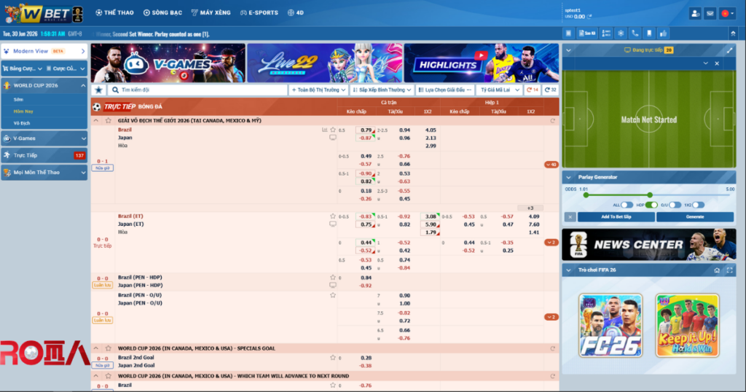The height and width of the screenshot is (392, 746).
Task: Click the Tìm kiếm đội search field
Action: 198,90
